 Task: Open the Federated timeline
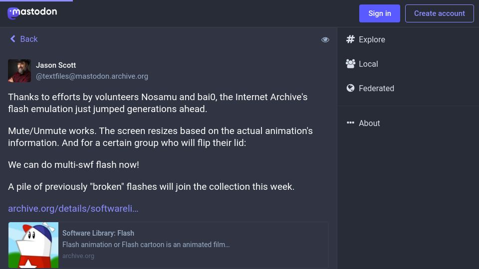coord(376,89)
